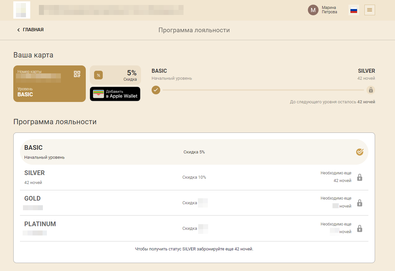Click the BASIC level checkmark on progress bar

[x=156, y=90]
